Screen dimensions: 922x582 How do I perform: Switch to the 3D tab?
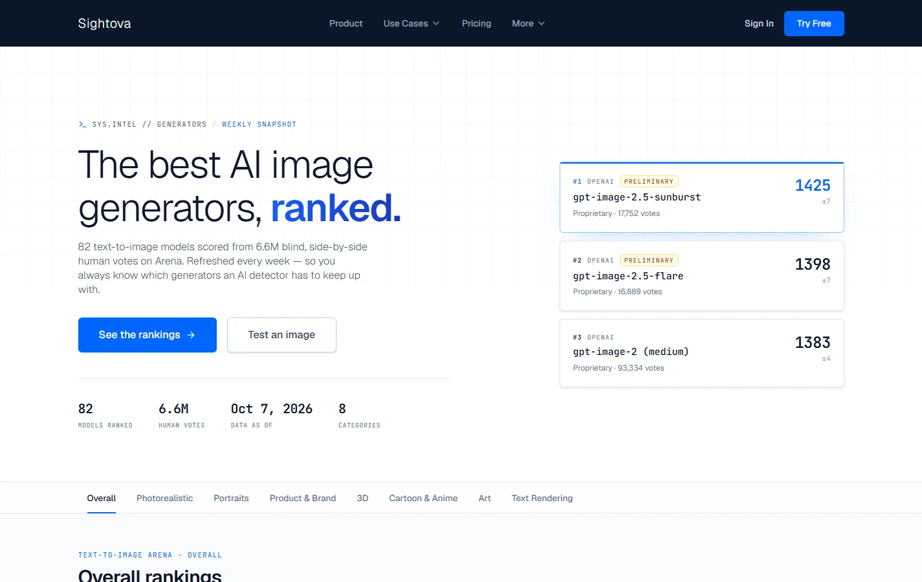point(362,498)
